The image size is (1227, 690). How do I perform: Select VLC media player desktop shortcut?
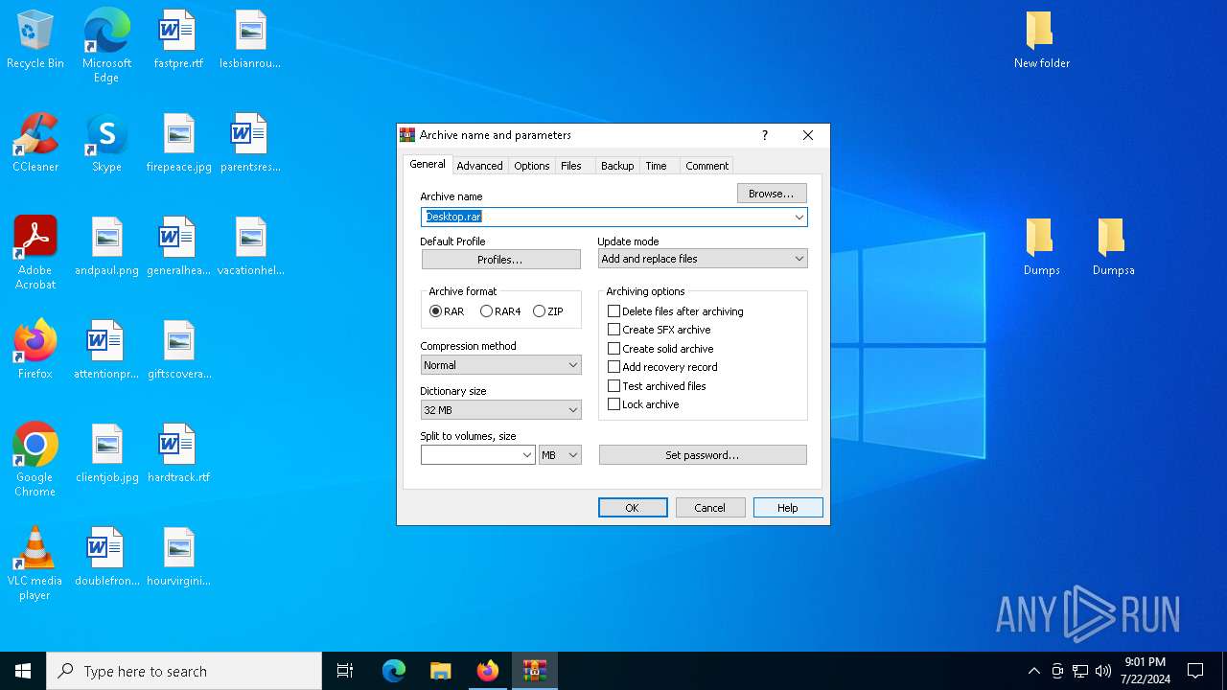[35, 563]
